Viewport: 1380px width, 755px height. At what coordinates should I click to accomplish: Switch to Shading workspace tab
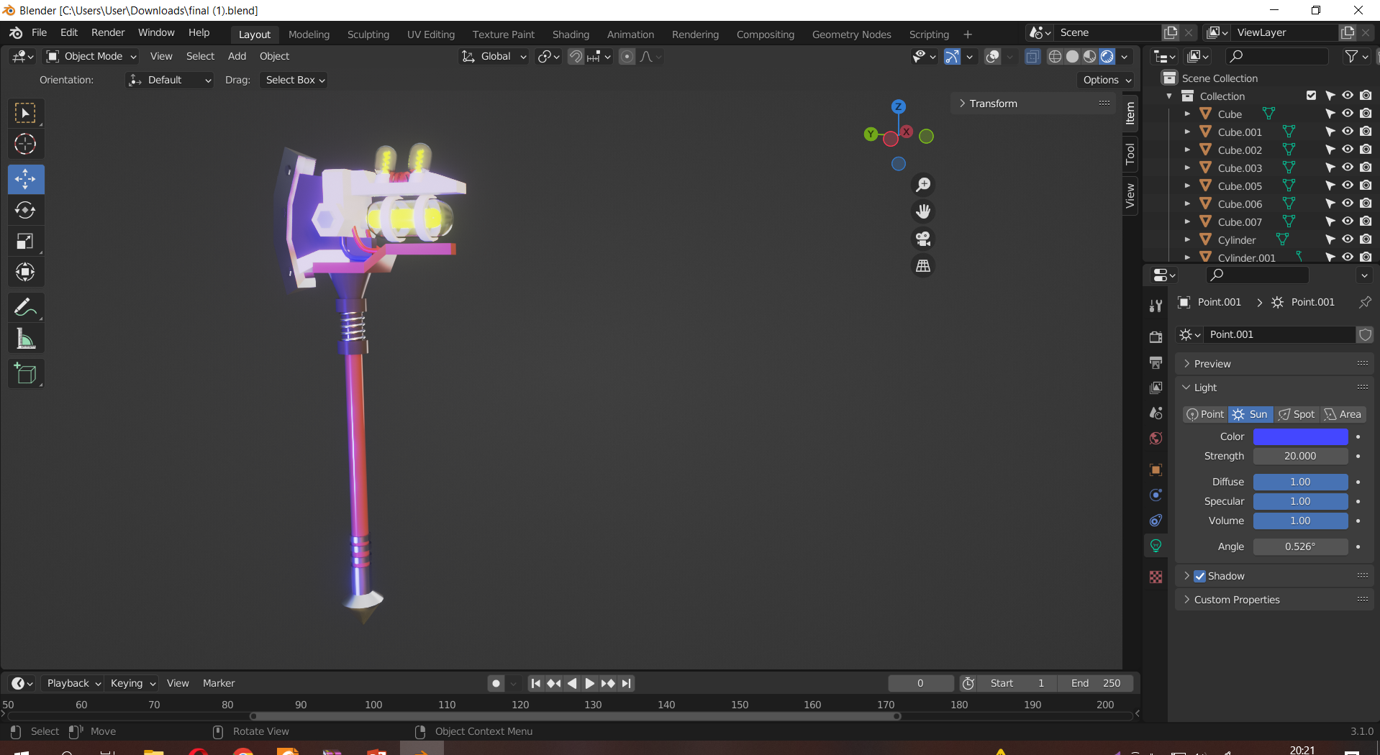point(571,35)
